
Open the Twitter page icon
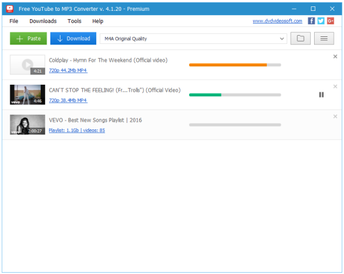pos(320,21)
